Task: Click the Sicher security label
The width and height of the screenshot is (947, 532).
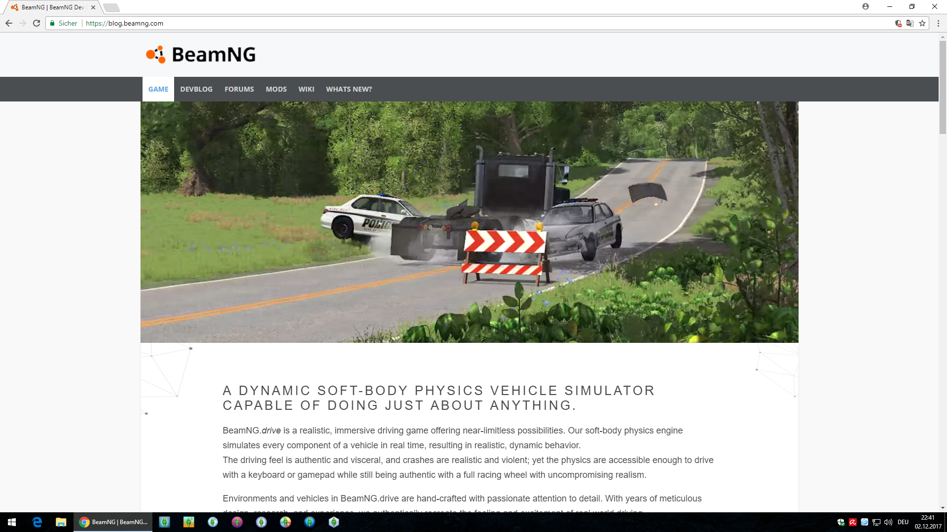Action: click(68, 23)
